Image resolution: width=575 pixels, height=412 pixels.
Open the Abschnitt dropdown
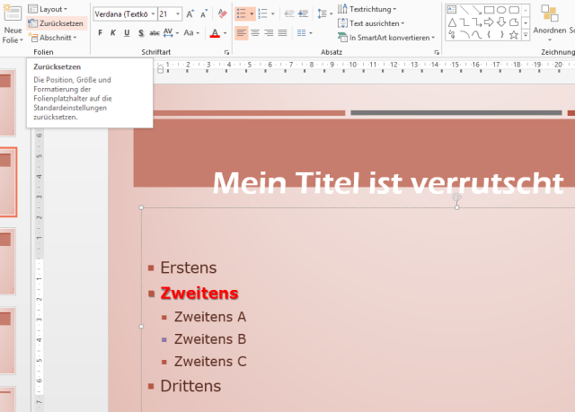coord(52,38)
